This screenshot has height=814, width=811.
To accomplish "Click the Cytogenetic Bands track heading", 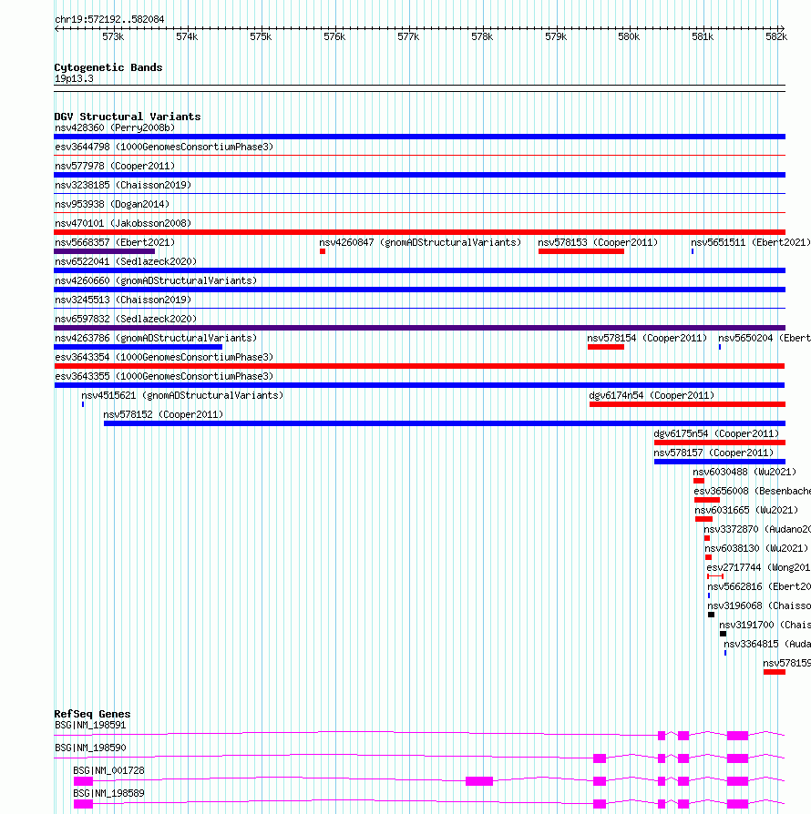I will click(108, 67).
